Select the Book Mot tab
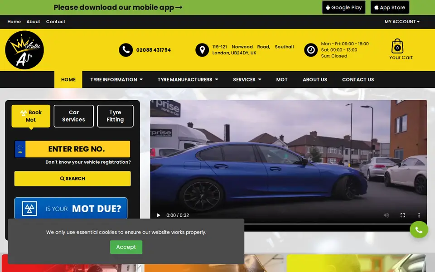 click(31, 116)
